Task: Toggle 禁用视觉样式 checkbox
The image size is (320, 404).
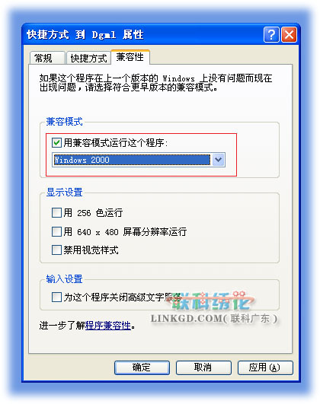Action: (x=56, y=250)
